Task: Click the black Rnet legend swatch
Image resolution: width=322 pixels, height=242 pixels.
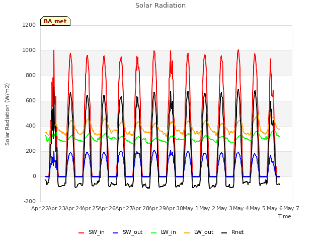Action: coord(224,233)
